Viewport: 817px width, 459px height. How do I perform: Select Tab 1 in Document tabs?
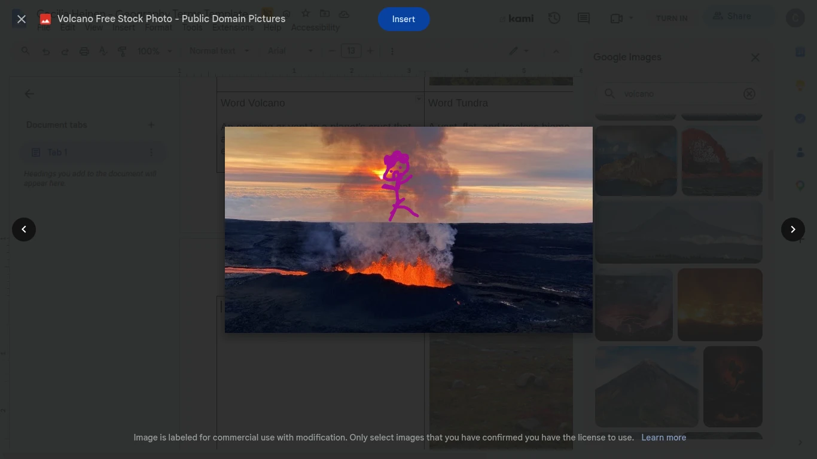(92, 152)
